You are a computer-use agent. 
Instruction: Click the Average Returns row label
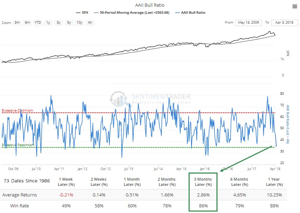click(19, 195)
